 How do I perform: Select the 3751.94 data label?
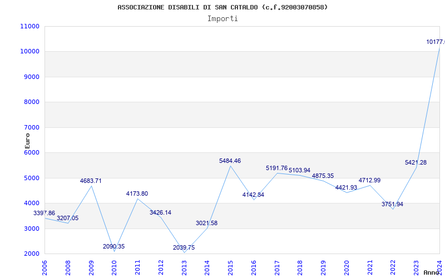click(392, 204)
